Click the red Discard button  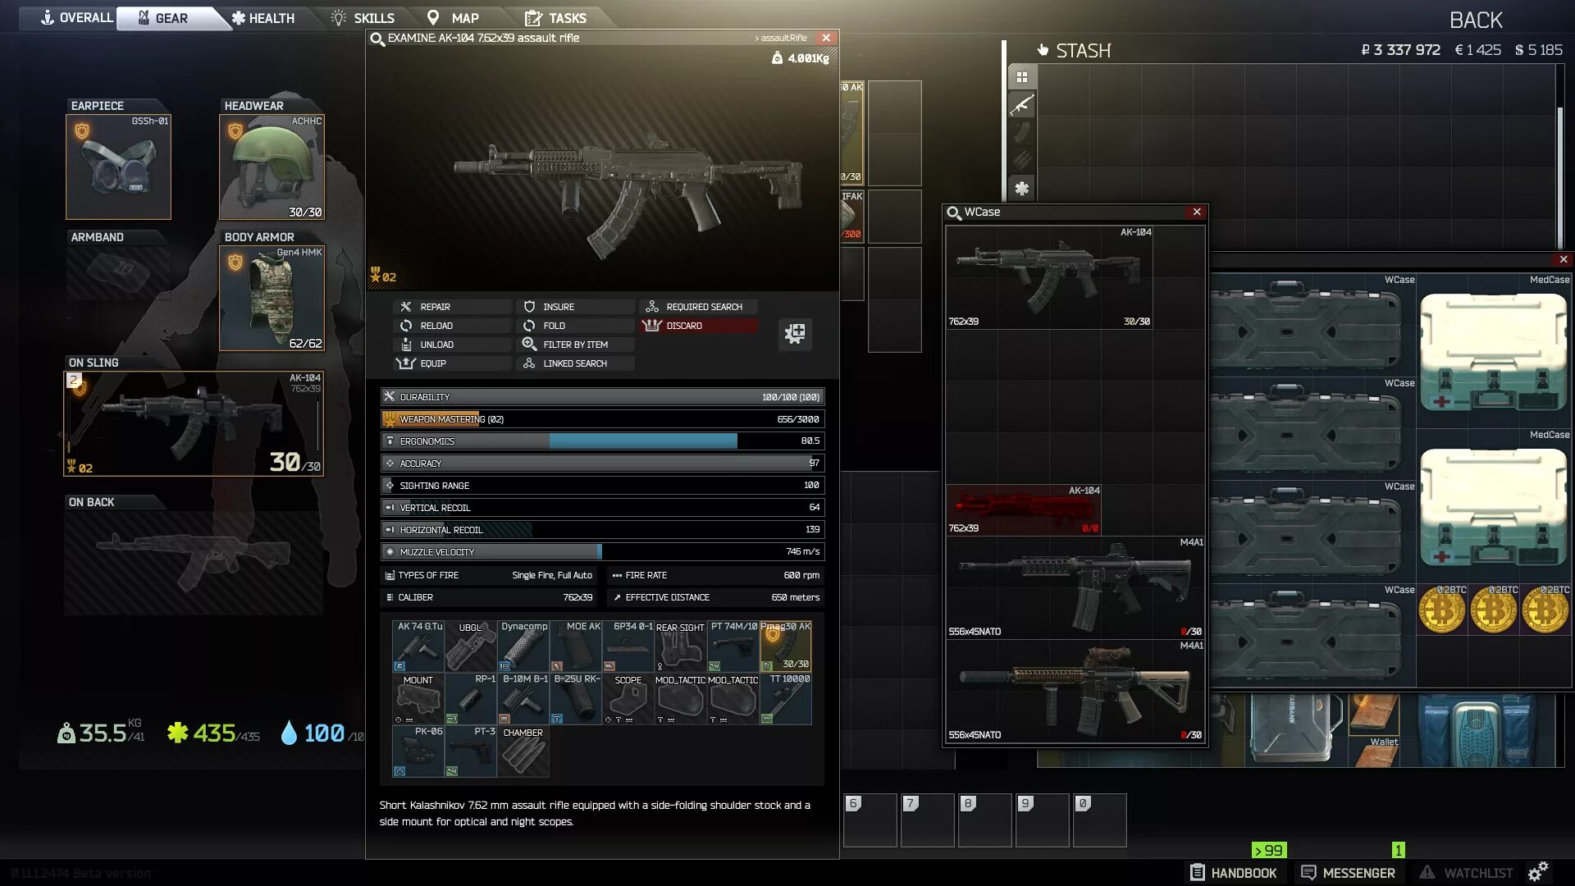pos(699,325)
